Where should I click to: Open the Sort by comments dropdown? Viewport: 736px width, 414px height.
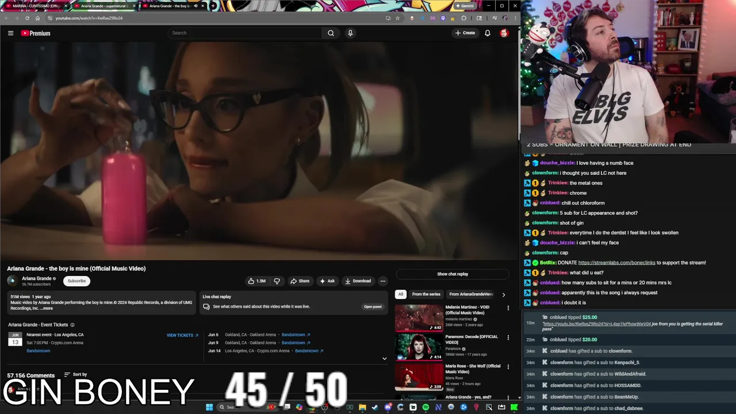[76, 374]
